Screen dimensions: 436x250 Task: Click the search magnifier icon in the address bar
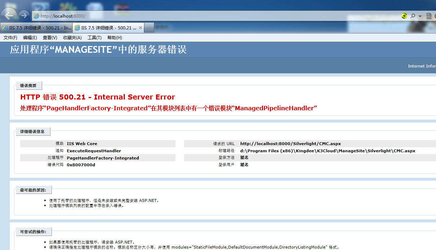point(413,16)
